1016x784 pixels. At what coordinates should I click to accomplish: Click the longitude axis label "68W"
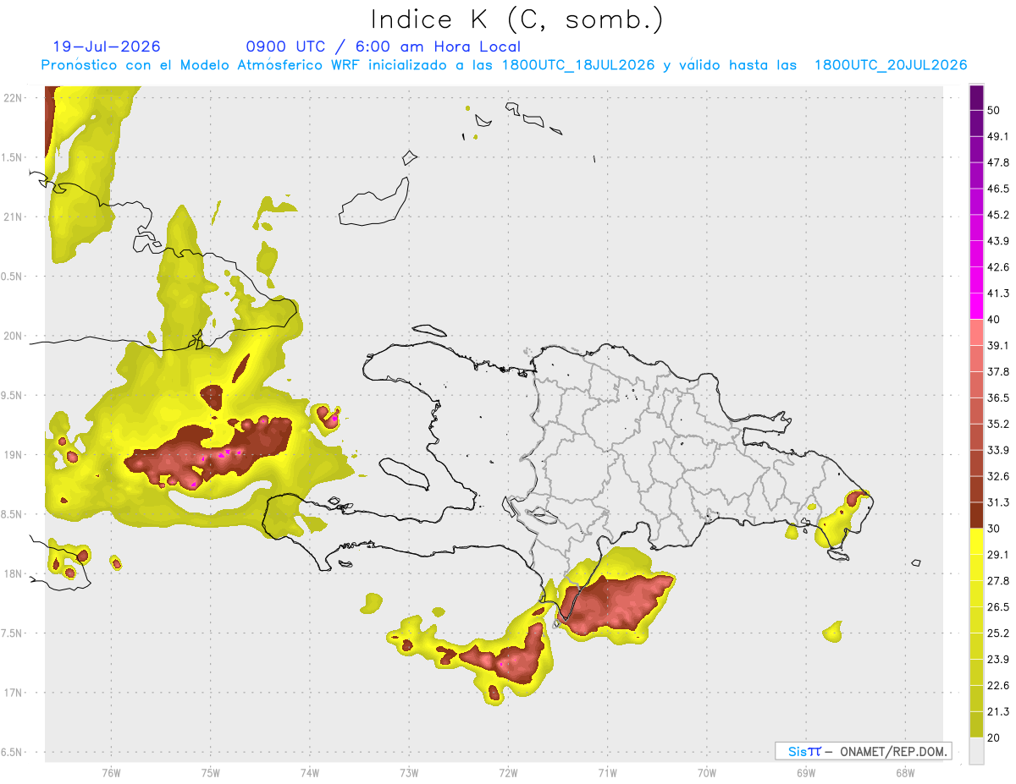pyautogui.click(x=905, y=772)
